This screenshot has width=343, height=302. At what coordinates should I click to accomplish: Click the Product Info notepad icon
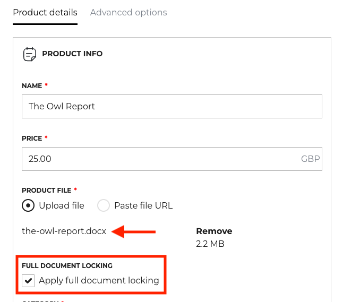[x=29, y=54]
